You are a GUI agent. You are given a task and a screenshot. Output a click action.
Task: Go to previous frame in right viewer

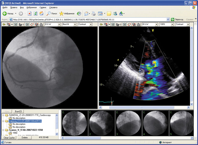(x=113, y=24)
